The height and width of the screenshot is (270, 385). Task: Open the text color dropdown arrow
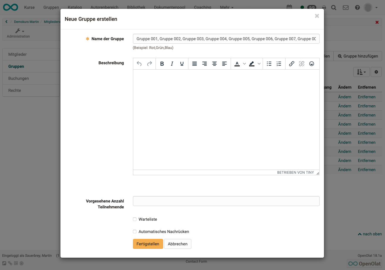click(x=244, y=63)
